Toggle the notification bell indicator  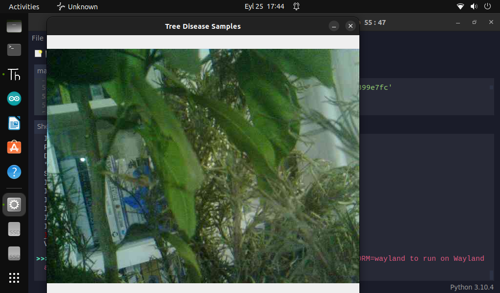pyautogui.click(x=296, y=7)
